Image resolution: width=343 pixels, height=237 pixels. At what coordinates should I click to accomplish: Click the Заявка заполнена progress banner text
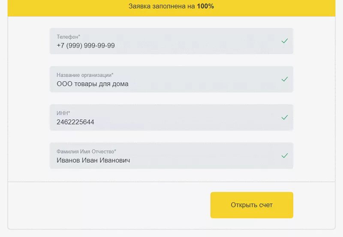tap(162, 6)
